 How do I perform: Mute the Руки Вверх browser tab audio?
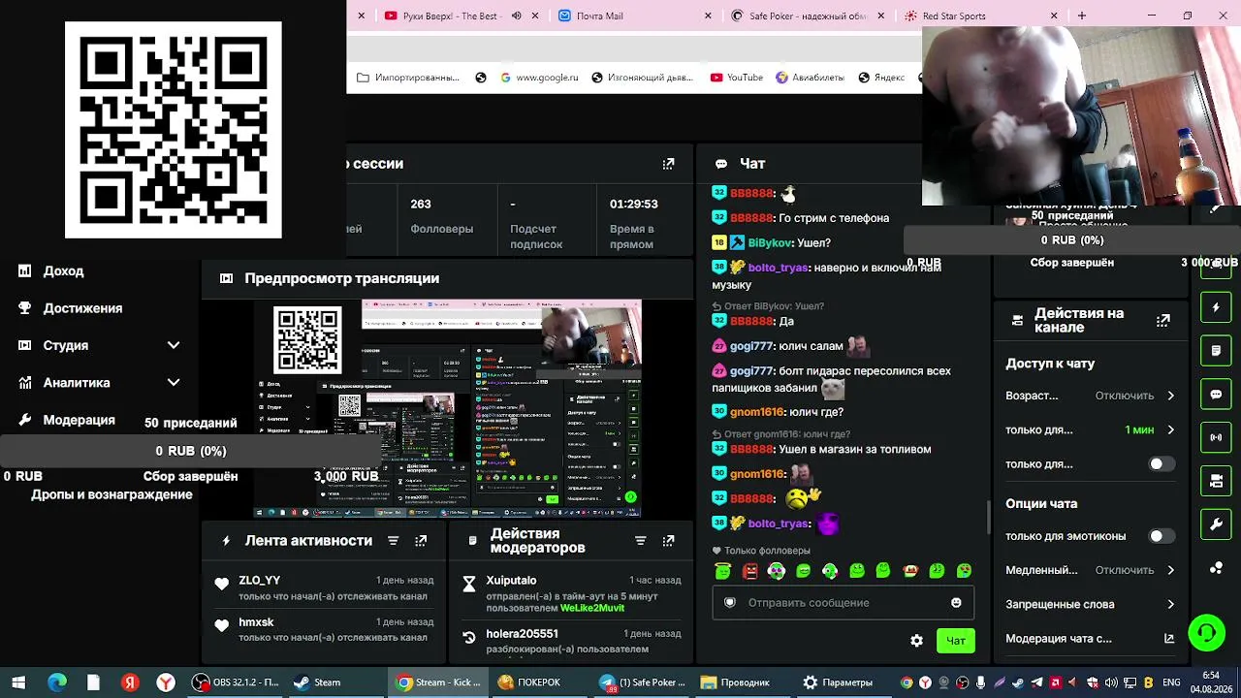[516, 16]
